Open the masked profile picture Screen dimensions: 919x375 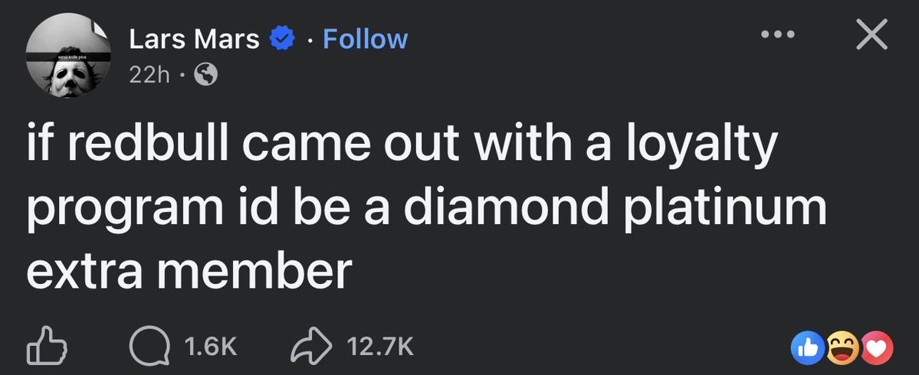pos(68,55)
